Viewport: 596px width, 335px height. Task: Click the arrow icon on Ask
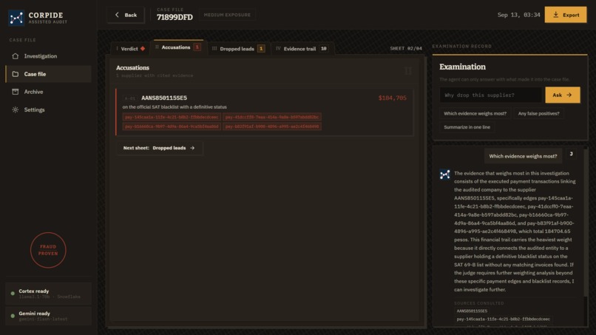pyautogui.click(x=569, y=95)
